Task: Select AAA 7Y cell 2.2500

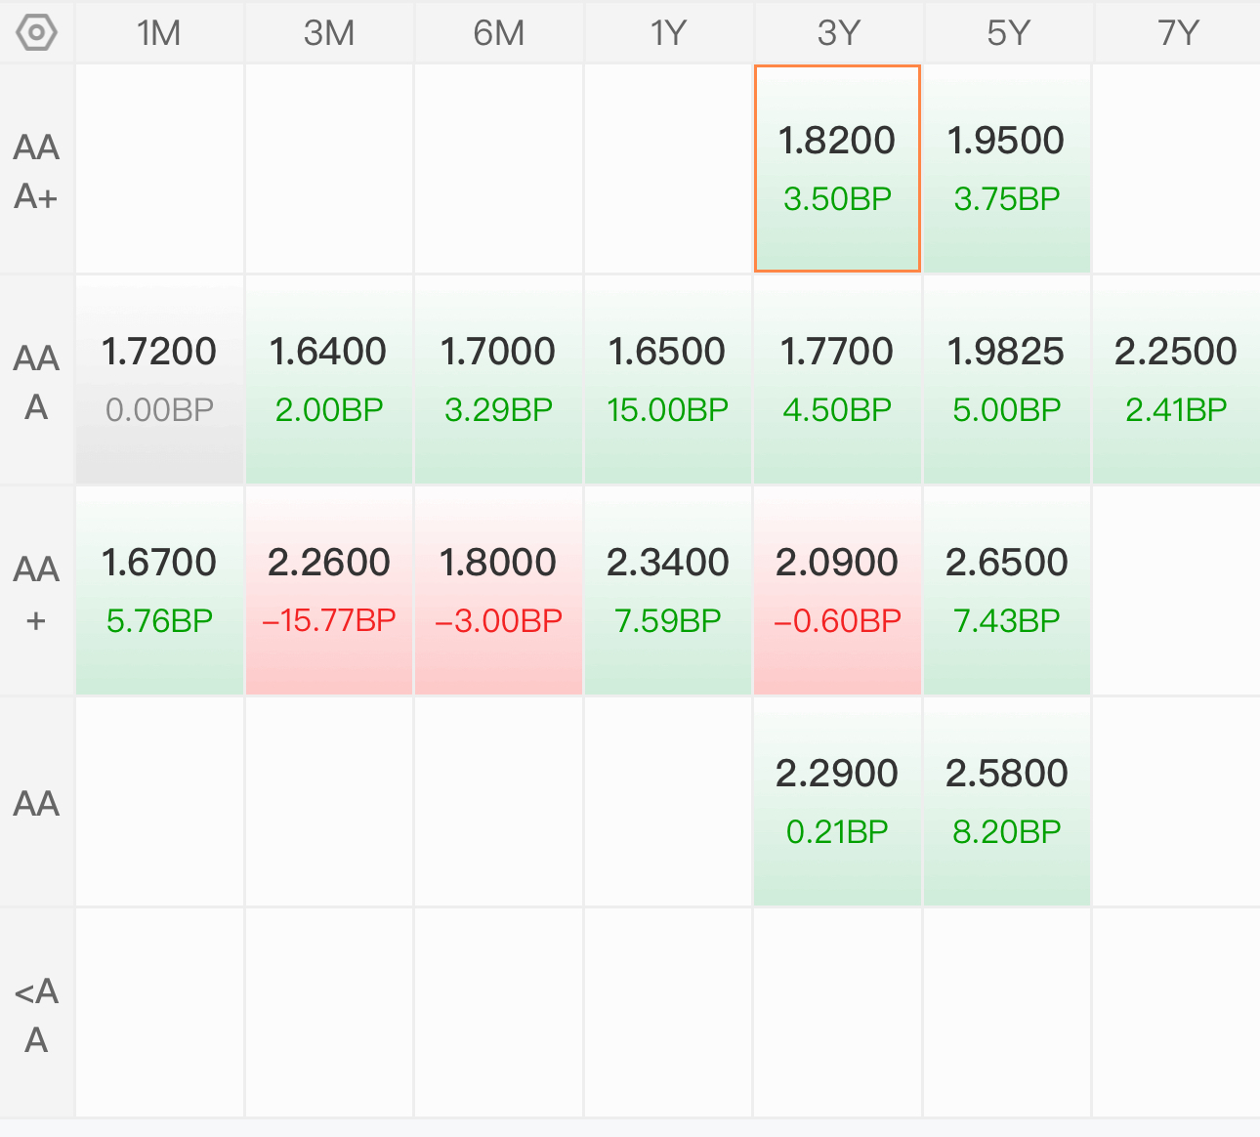Action: coord(1176,380)
